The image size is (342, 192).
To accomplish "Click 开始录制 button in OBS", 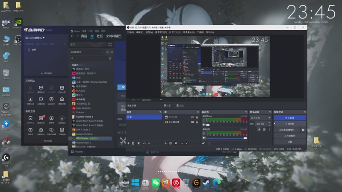I will [x=290, y=124].
